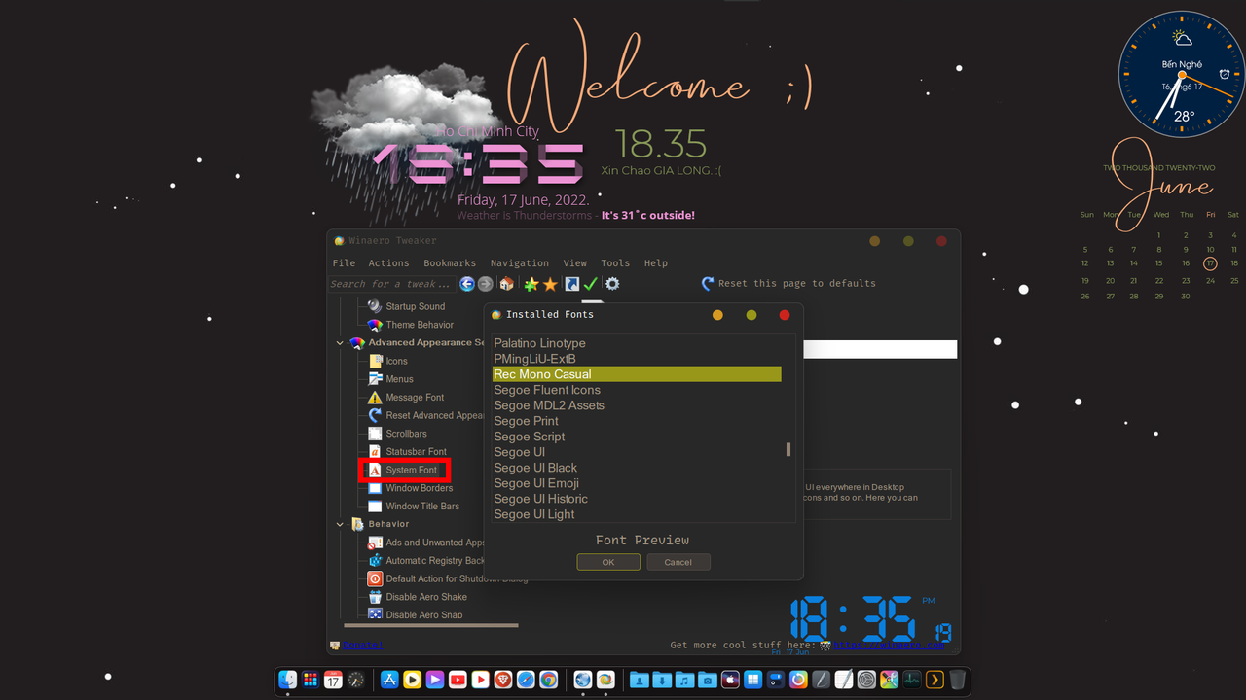1246x700 pixels.
Task: Select Segoe UI Emoji in the font list
Action: pos(536,483)
